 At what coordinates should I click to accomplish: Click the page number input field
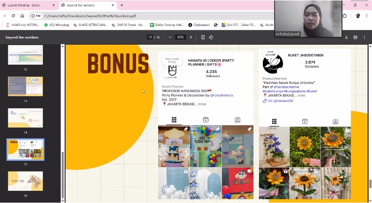[x=150, y=37]
